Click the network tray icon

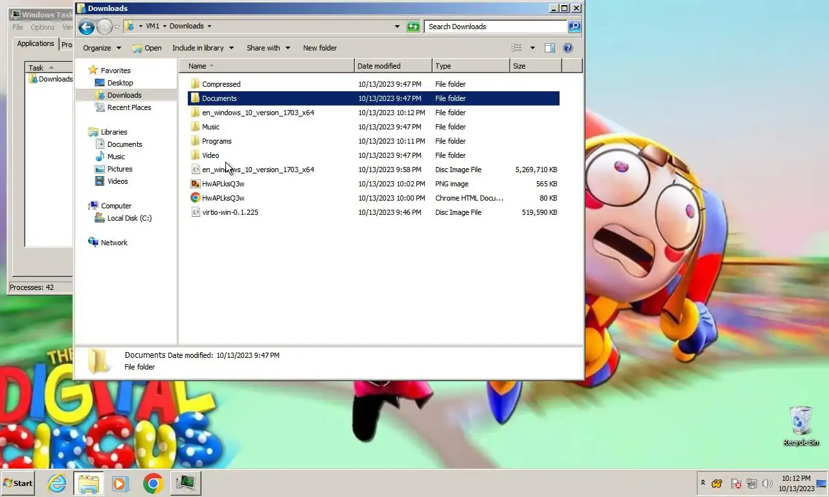tap(752, 483)
